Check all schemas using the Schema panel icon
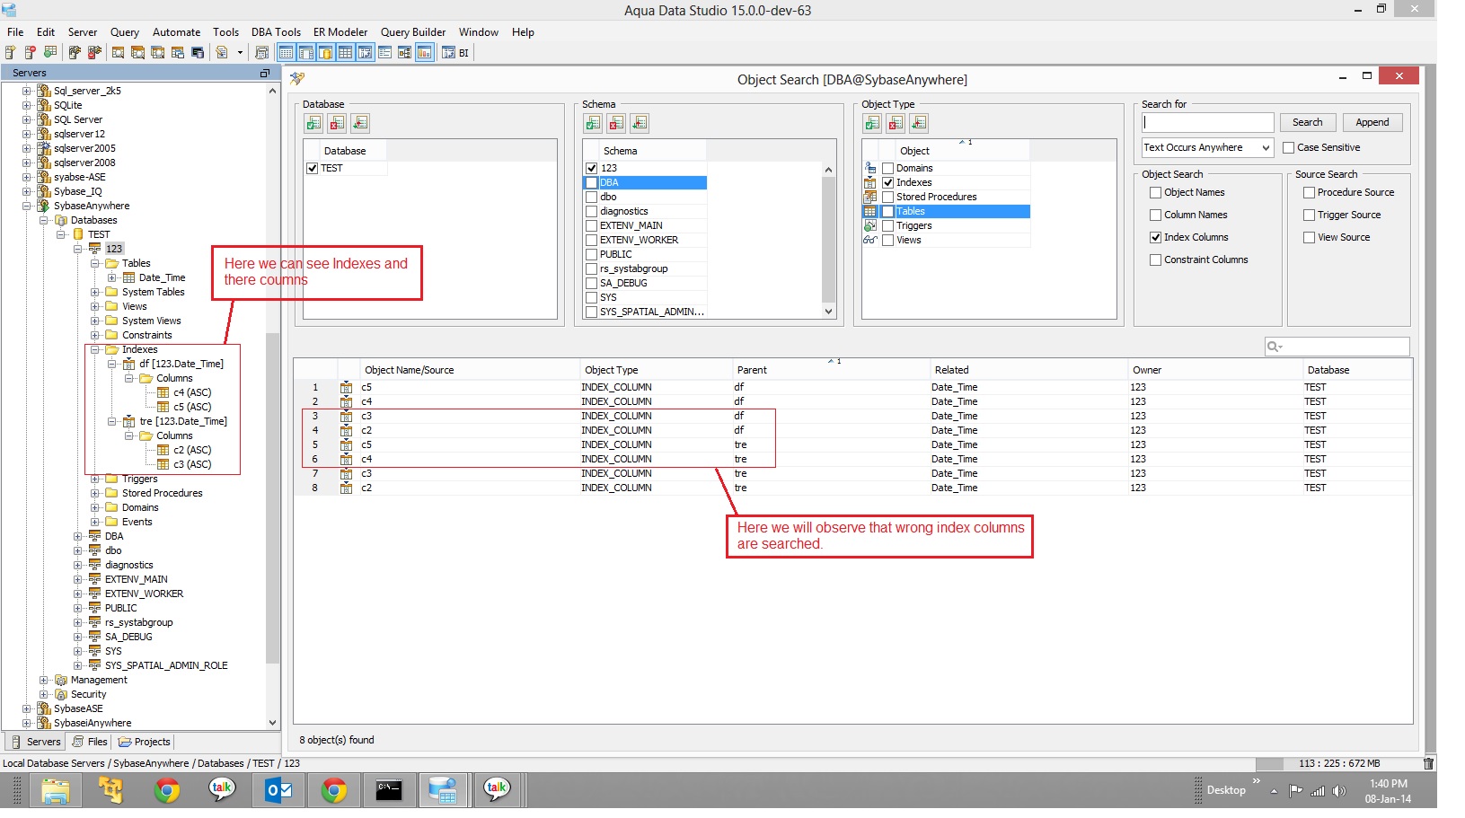 click(x=594, y=123)
